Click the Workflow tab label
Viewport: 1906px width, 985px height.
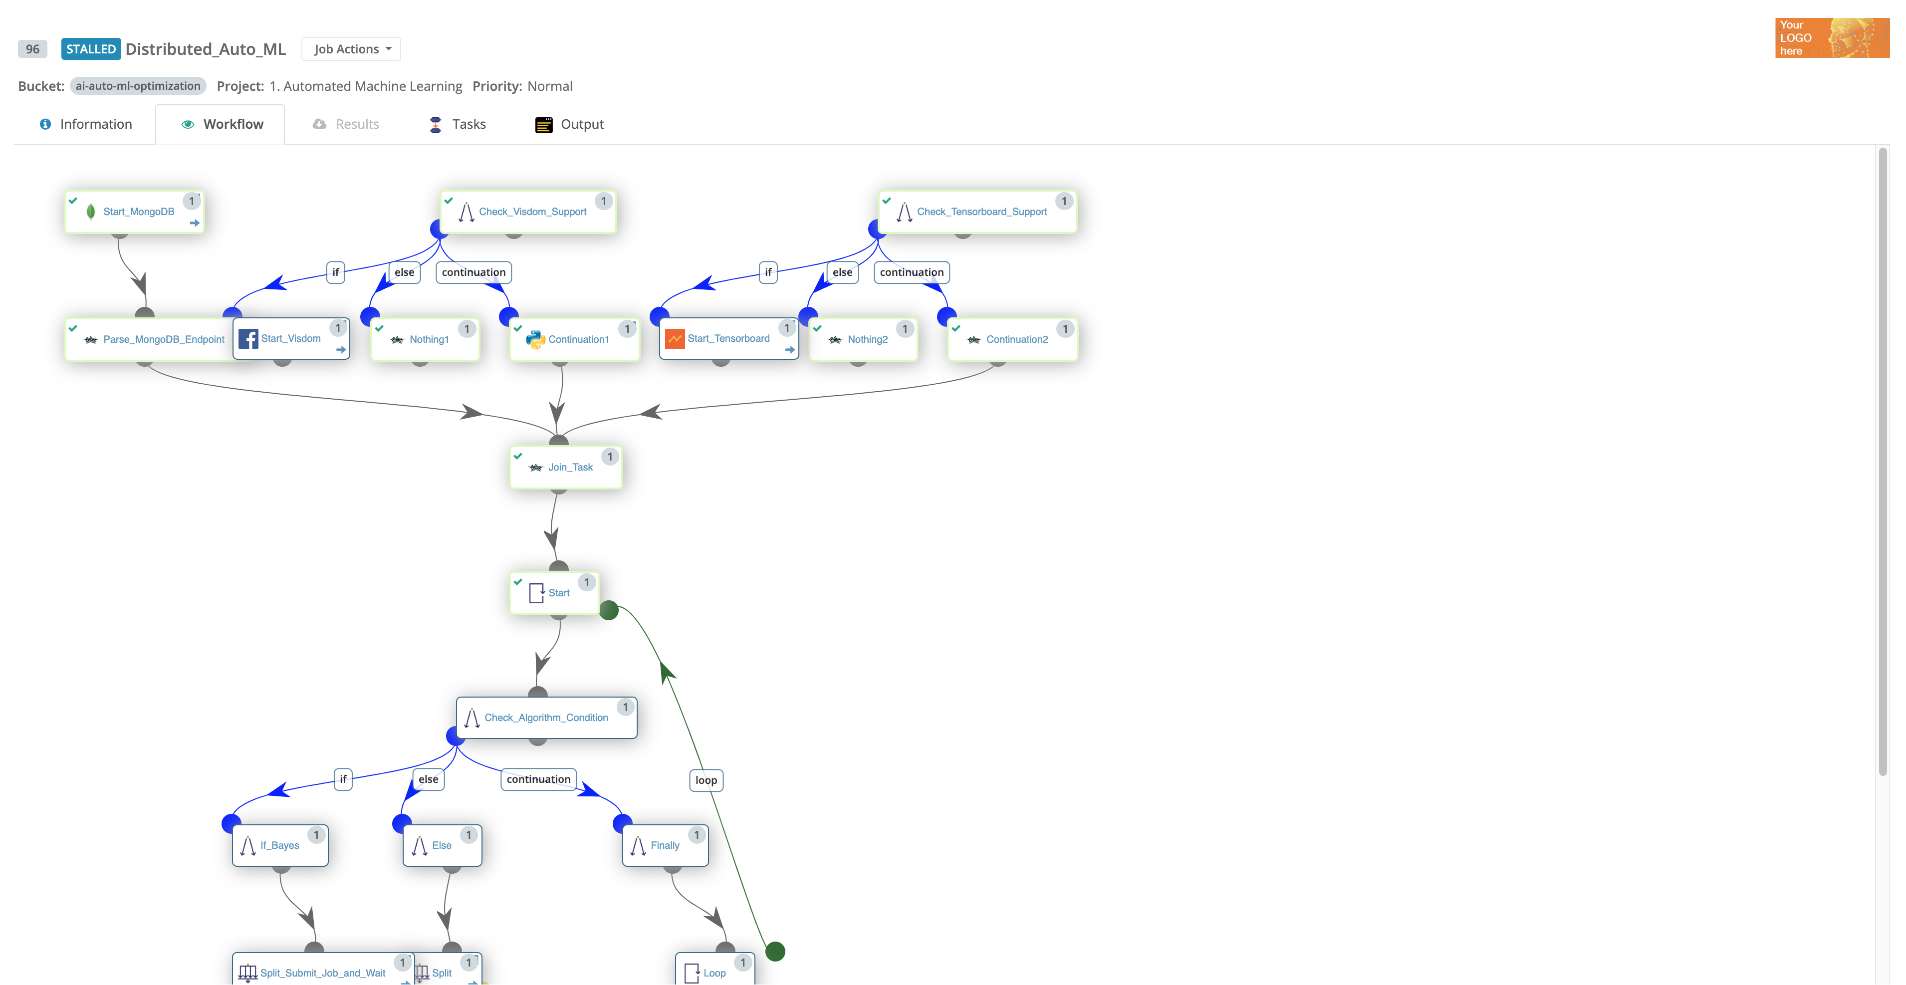tap(233, 123)
